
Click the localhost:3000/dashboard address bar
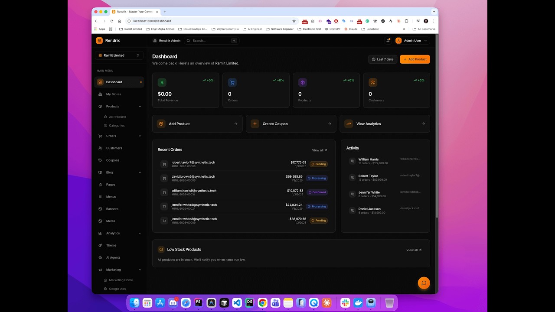click(x=212, y=21)
